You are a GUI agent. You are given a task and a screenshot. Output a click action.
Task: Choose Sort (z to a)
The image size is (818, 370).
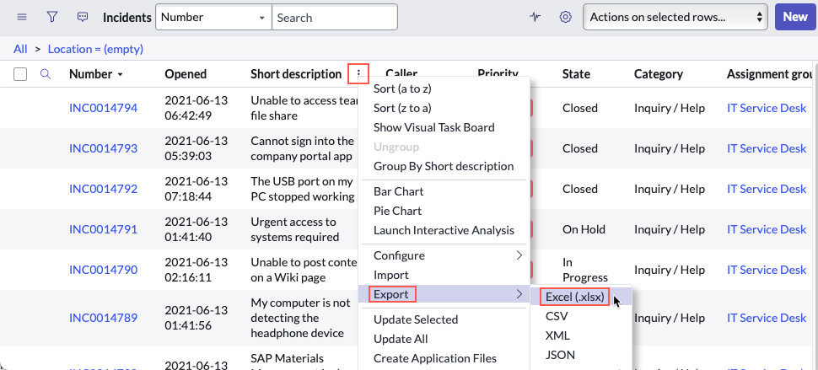[402, 108]
